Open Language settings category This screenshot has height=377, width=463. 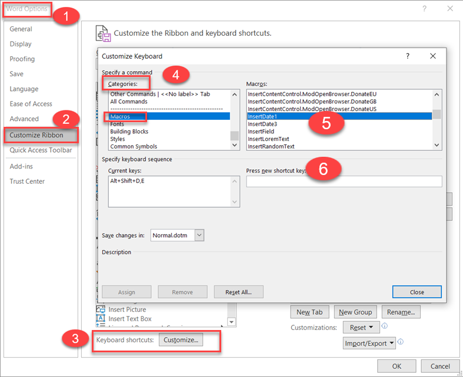click(24, 89)
